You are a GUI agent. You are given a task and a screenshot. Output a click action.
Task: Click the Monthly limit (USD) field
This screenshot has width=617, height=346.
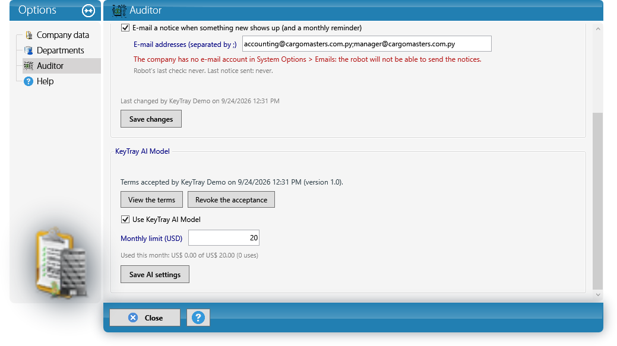[x=224, y=238]
